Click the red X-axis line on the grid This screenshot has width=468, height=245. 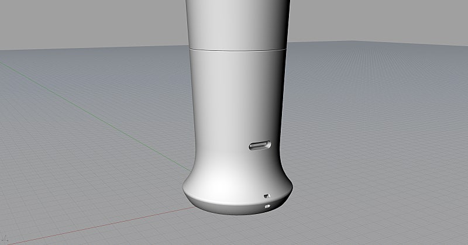[101, 225]
